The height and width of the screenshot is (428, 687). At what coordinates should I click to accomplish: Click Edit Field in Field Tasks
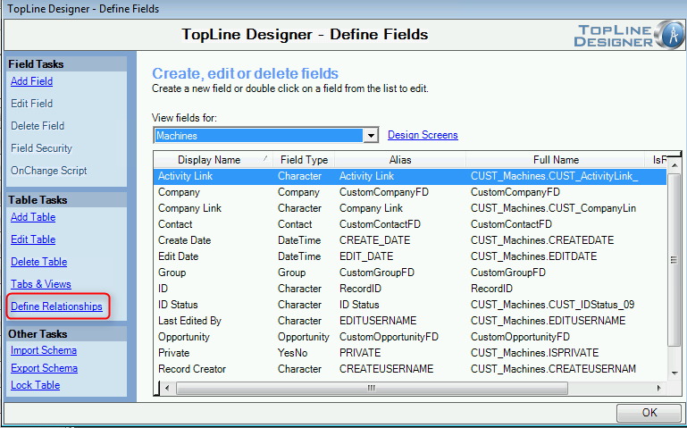[x=31, y=104]
